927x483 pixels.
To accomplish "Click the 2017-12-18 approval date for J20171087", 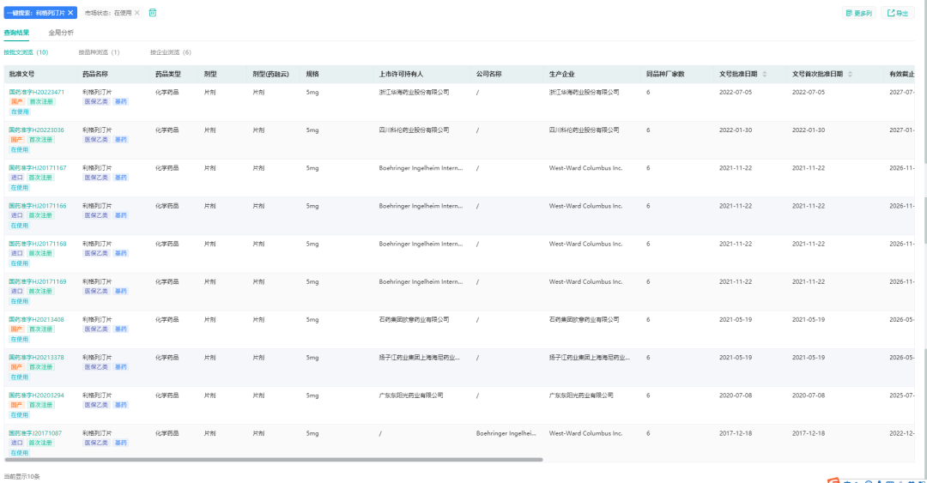I will click(x=736, y=432).
